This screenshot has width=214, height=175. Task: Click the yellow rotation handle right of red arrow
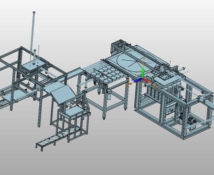click(x=154, y=84)
